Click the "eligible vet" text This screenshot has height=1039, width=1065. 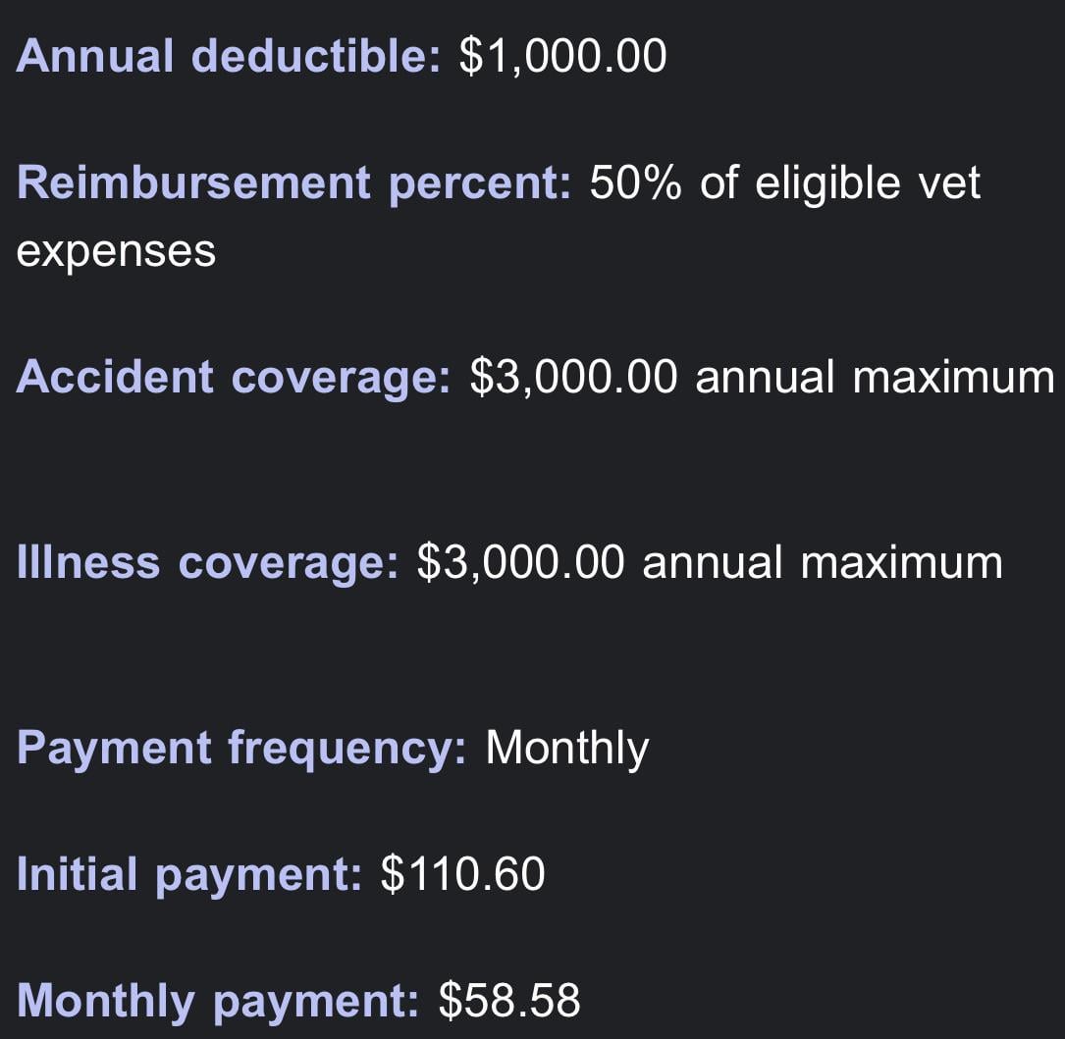tap(868, 183)
